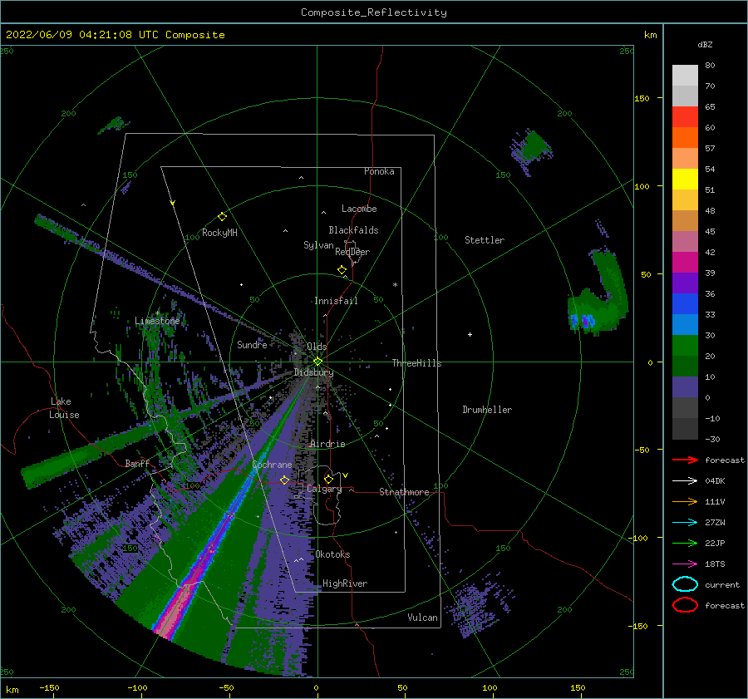748x699 pixels.
Task: Click the Blackfalds town label
Action: coord(353,230)
